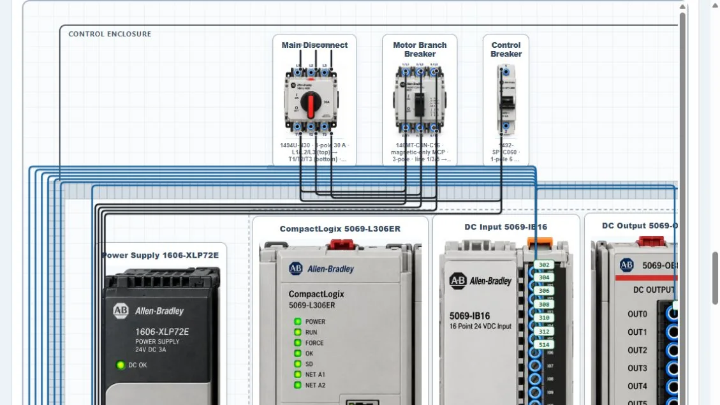Click L1 terminal on Main Disconnect
Viewport: 720px width, 405px height.
pyautogui.click(x=298, y=72)
